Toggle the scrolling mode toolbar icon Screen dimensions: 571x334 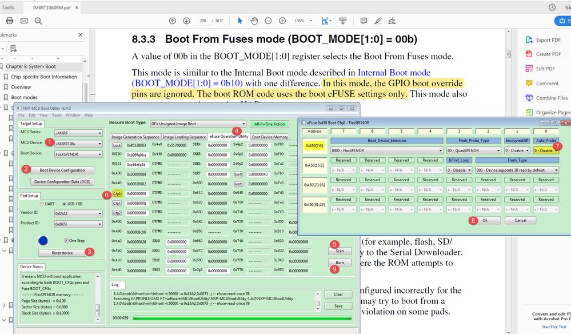point(343,21)
